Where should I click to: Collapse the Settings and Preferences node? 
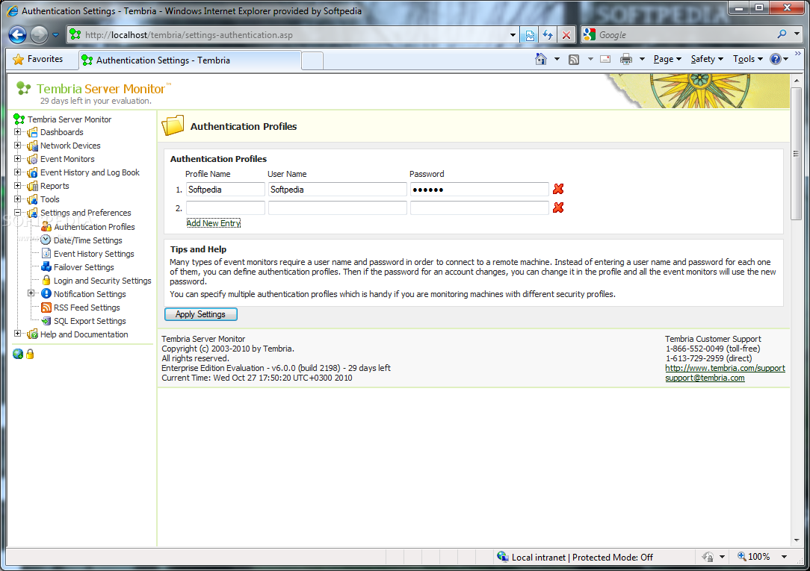click(18, 213)
